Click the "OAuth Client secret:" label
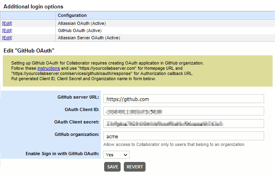 (x=77, y=121)
